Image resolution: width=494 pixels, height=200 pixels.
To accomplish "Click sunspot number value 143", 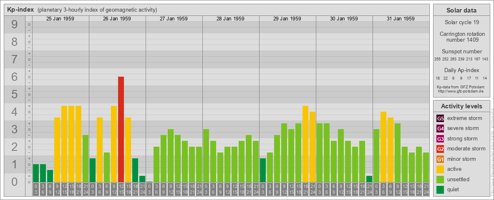I will coord(485,59).
